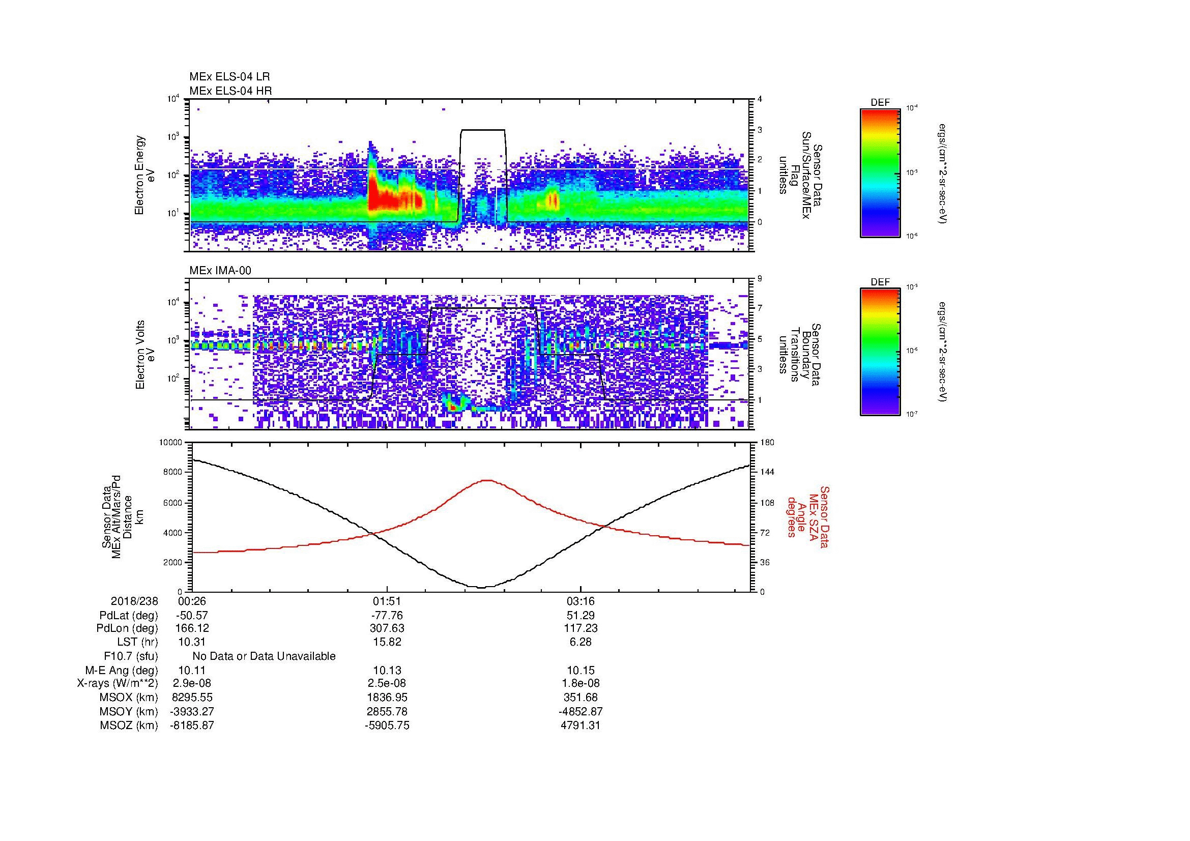Click the 'Electron Energy eV' axis label
The image size is (1190, 841).
[x=144, y=175]
